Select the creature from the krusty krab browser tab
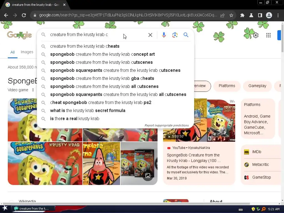The width and height of the screenshot is (284, 213). [35, 5]
